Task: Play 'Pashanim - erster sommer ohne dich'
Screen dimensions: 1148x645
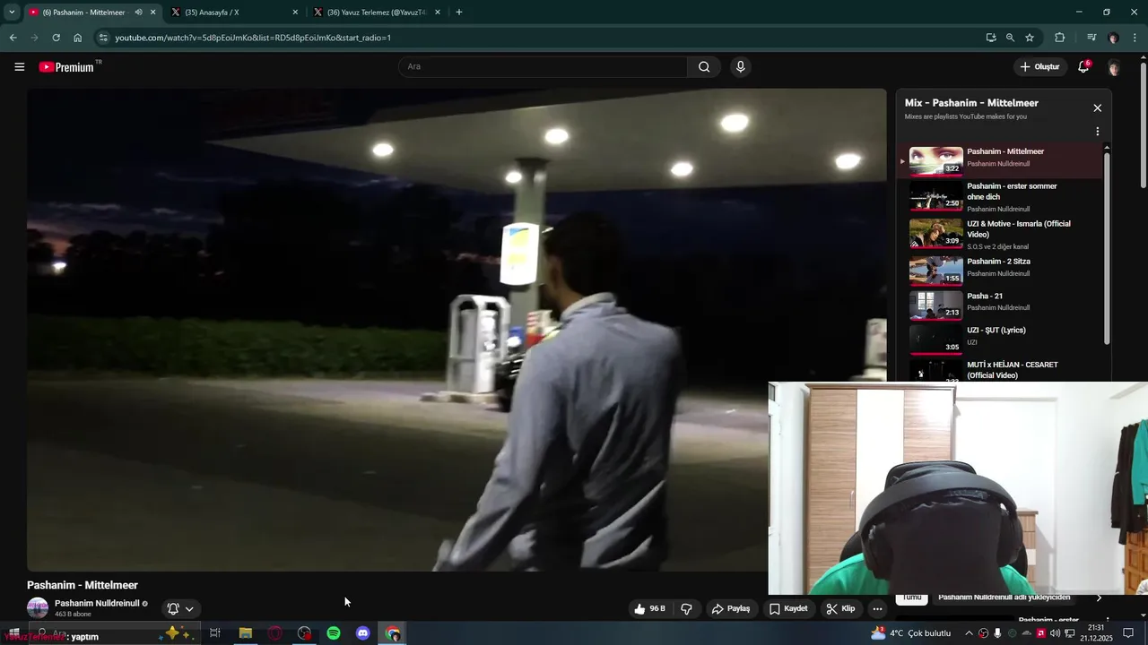Action: [x=1000, y=196]
